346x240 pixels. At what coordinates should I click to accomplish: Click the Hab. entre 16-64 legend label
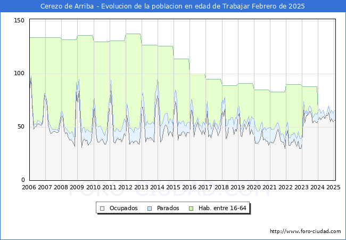(x=222, y=208)
